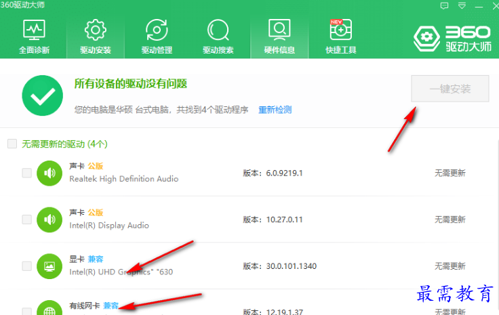499x315 pixels.
Task: Click the 360驱动大师 logo
Action: 452,39
